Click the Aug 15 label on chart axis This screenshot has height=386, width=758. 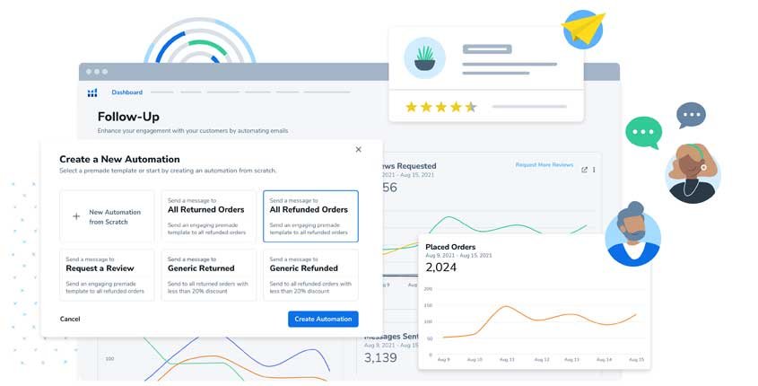[637, 359]
